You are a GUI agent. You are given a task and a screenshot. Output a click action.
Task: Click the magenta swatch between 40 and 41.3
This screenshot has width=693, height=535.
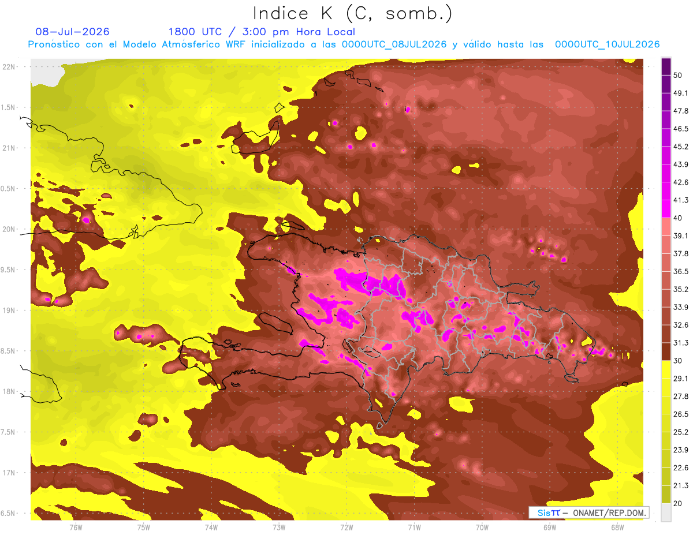(666, 209)
